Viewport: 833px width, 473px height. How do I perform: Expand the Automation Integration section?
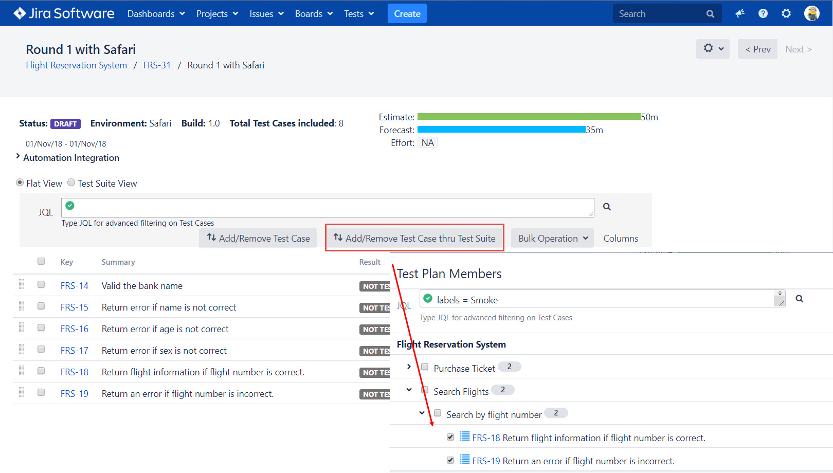18,156
